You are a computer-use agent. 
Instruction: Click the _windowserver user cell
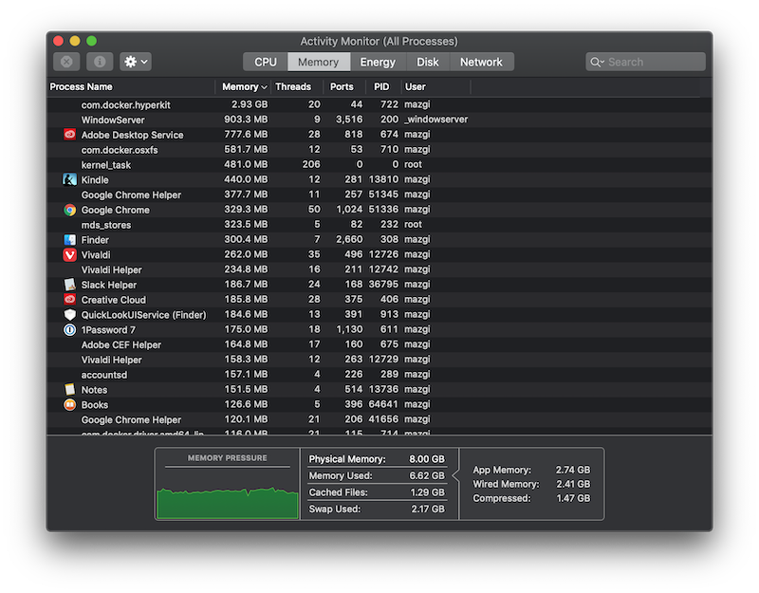pos(436,120)
